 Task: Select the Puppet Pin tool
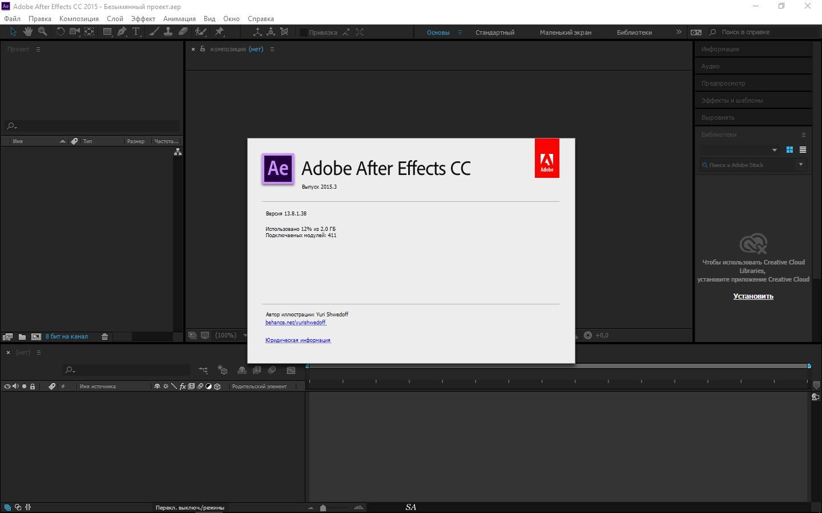tap(219, 32)
